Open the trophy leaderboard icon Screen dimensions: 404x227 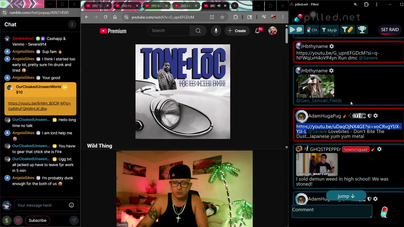[x=362, y=30]
